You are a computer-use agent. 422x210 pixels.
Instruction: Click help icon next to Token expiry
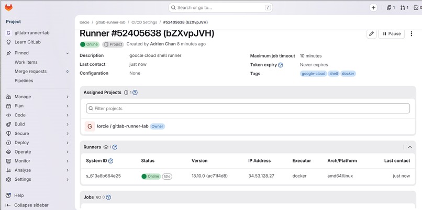coord(281,65)
